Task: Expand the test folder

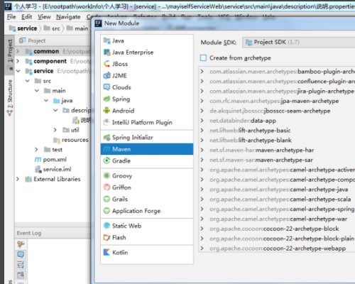Action: [x=36, y=149]
